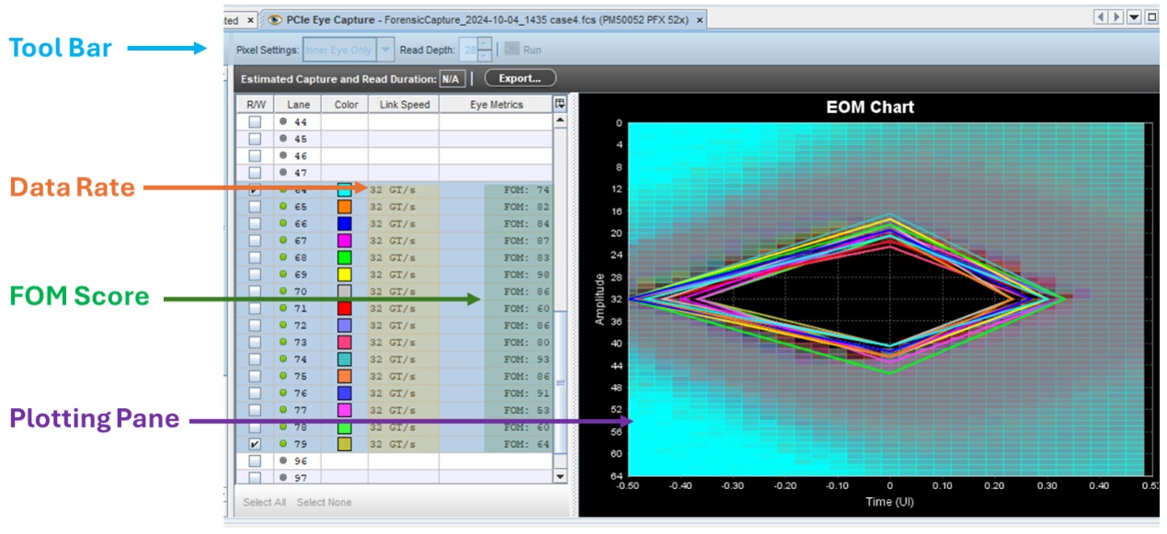The image size is (1167, 534).
Task: Click the scroll down arrow in lane table
Action: coord(559,476)
